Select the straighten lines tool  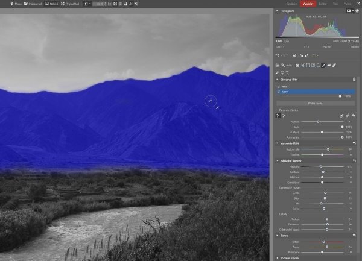308,65
